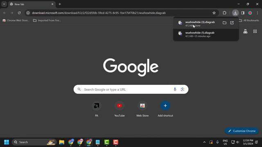
Task: Go back to the previous page
Action: pyautogui.click(x=5, y=13)
